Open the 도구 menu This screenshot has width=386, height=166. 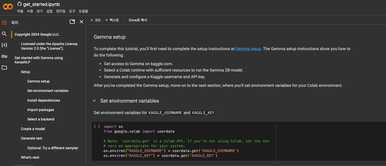[x=72, y=11]
